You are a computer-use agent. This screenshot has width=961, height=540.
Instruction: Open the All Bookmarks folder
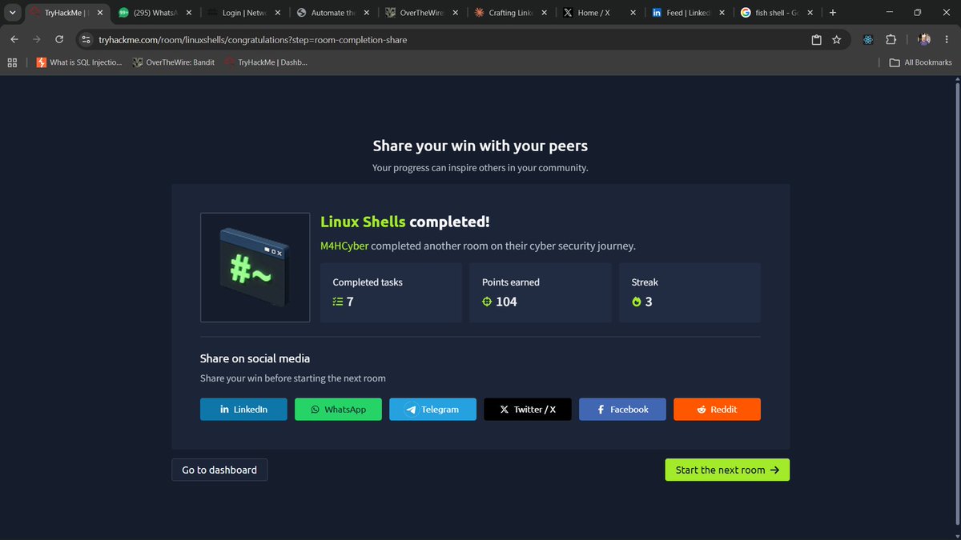pyautogui.click(x=921, y=62)
